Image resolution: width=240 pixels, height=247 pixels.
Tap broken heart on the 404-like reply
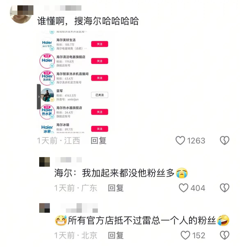click(225, 188)
